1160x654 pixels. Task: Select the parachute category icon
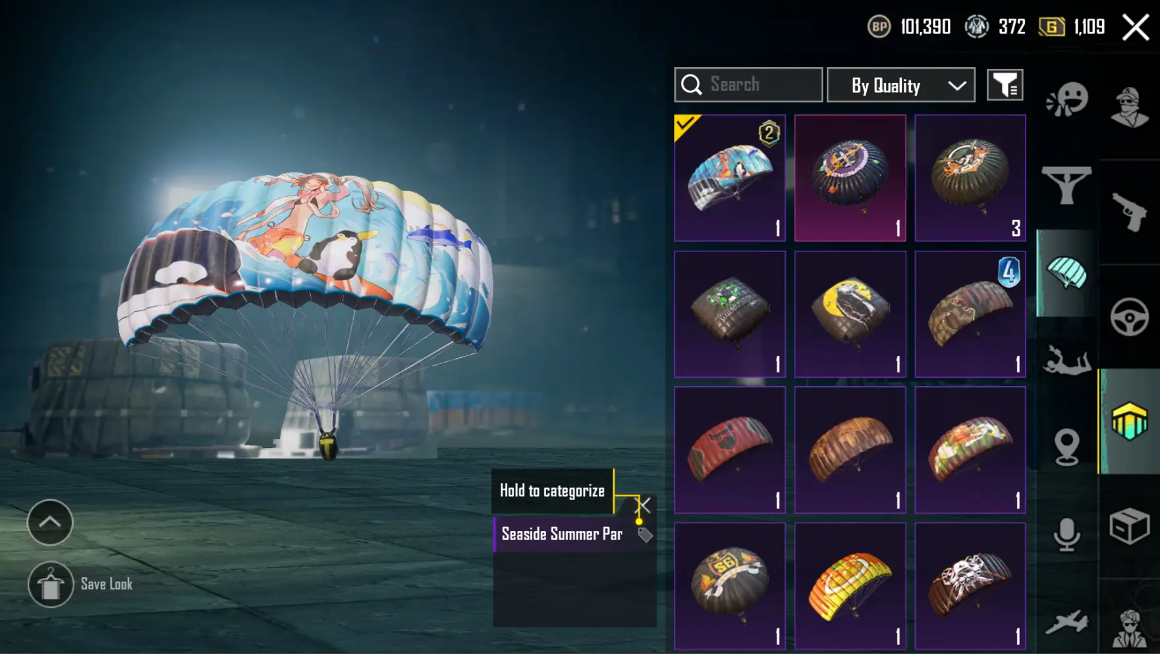pyautogui.click(x=1066, y=273)
